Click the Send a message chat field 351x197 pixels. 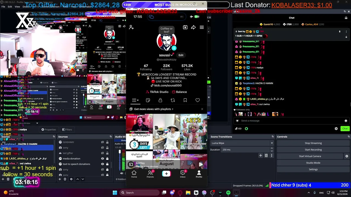pyautogui.click(x=291, y=121)
